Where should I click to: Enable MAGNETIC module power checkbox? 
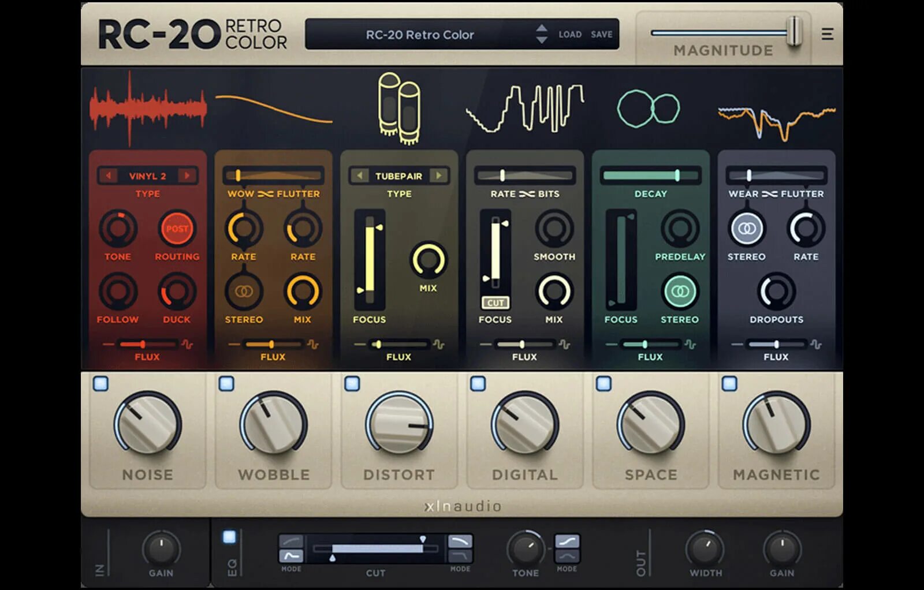729,383
